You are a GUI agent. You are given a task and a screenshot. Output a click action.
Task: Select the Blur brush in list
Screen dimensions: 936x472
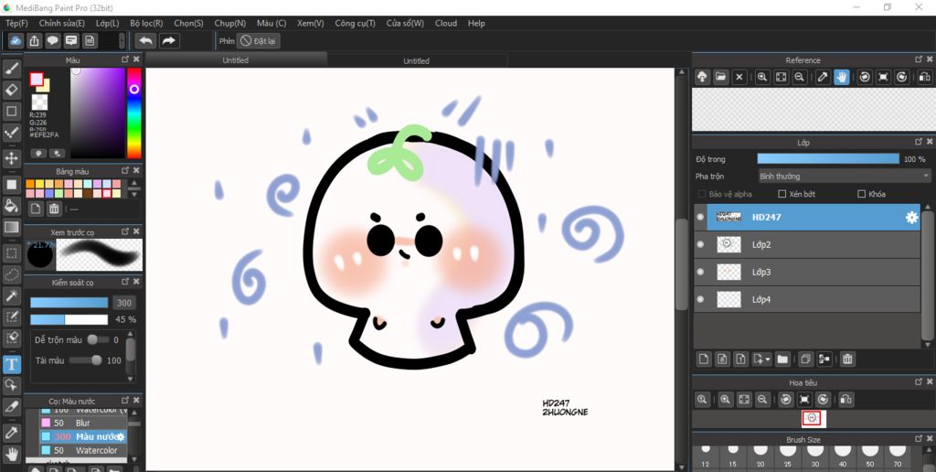pos(83,423)
